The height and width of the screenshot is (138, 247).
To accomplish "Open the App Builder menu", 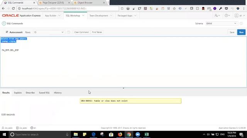I will tap(51, 16).
